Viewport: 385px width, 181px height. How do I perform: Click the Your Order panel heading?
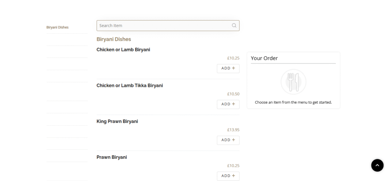tap(264, 58)
